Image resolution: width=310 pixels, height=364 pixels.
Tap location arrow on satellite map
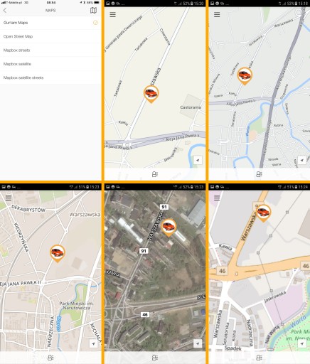point(198,343)
